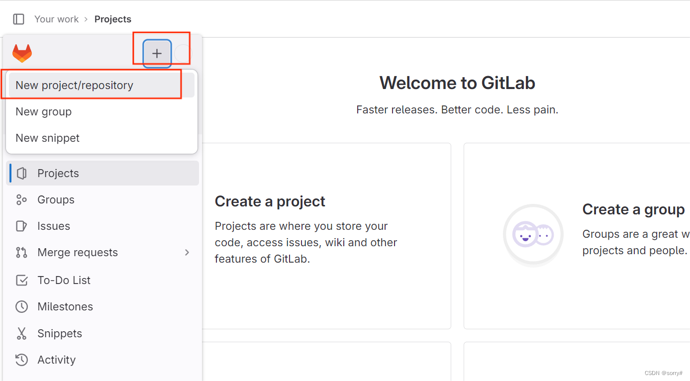
Task: Open Milestones in the sidebar
Action: [102, 306]
